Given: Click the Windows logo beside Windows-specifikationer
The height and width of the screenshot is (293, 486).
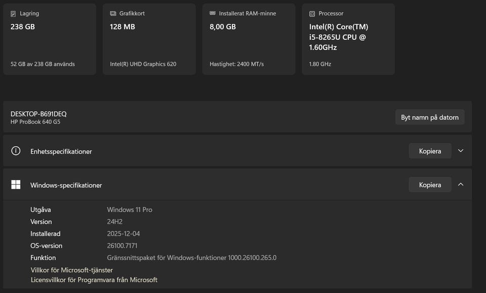Looking at the screenshot, I should tap(16, 185).
